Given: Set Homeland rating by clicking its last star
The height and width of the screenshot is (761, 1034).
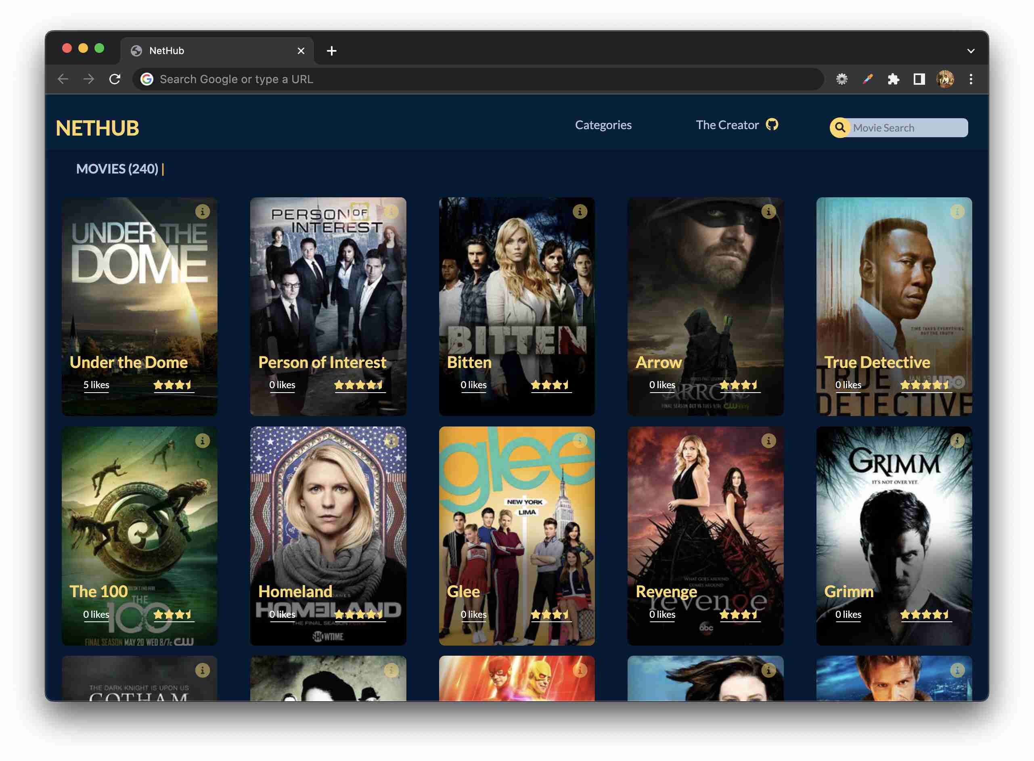Looking at the screenshot, I should tap(380, 614).
